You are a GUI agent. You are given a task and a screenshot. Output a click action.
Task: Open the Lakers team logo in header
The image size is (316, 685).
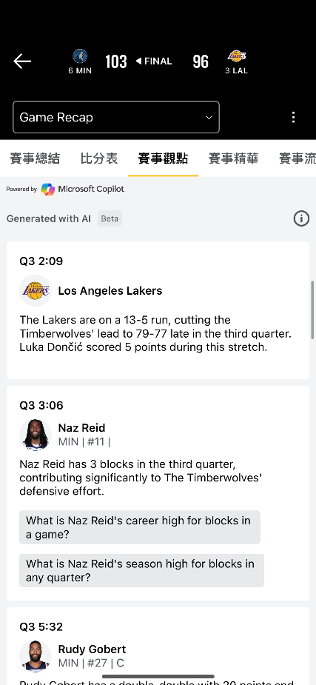tap(237, 56)
